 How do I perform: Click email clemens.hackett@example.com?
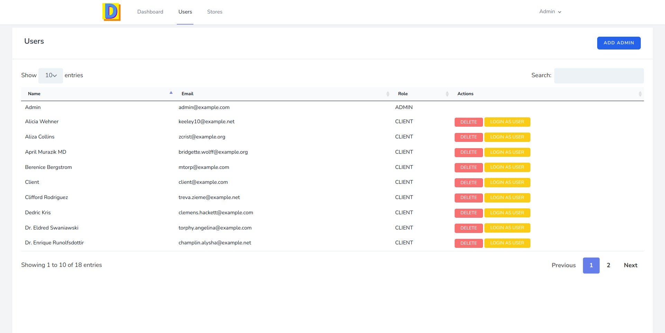pos(216,213)
